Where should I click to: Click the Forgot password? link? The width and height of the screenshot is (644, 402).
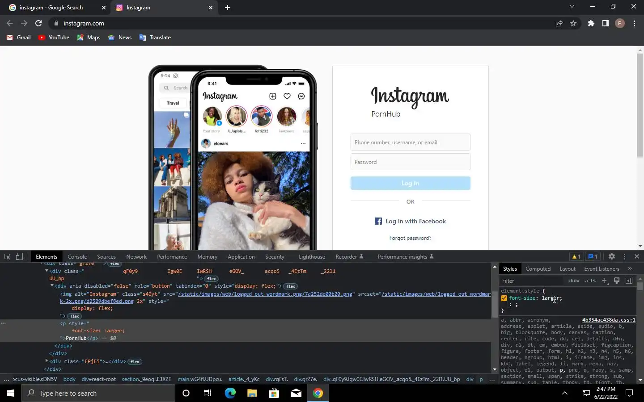click(x=410, y=238)
